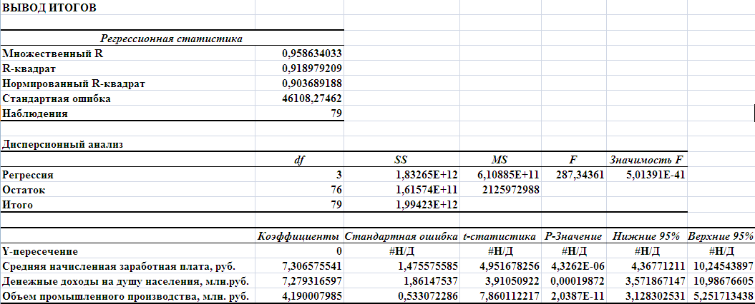Click the Коэффициенты column header
Image resolution: width=755 pixels, height=304 pixels.
tap(299, 236)
